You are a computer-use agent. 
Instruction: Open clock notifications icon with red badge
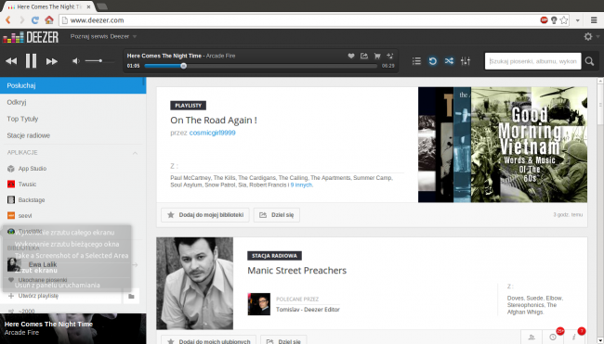pyautogui.click(x=553, y=337)
